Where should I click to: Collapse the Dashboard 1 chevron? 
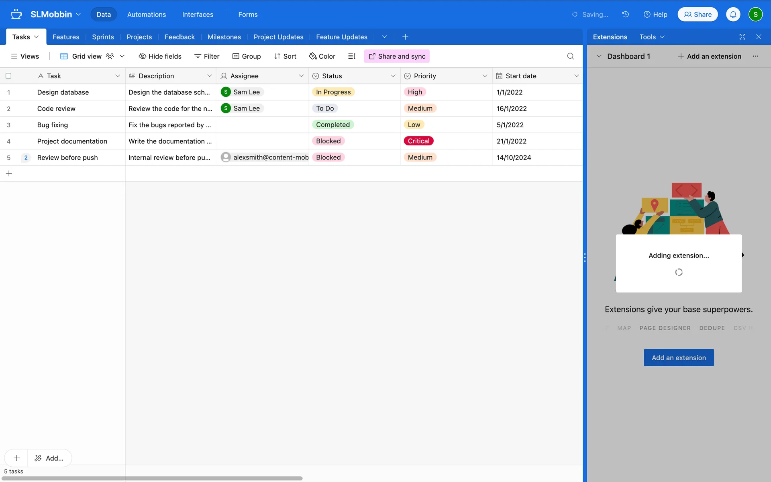599,56
